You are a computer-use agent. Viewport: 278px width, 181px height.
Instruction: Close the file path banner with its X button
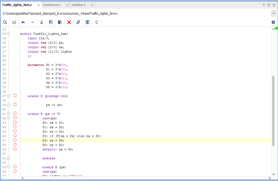pos(274,13)
